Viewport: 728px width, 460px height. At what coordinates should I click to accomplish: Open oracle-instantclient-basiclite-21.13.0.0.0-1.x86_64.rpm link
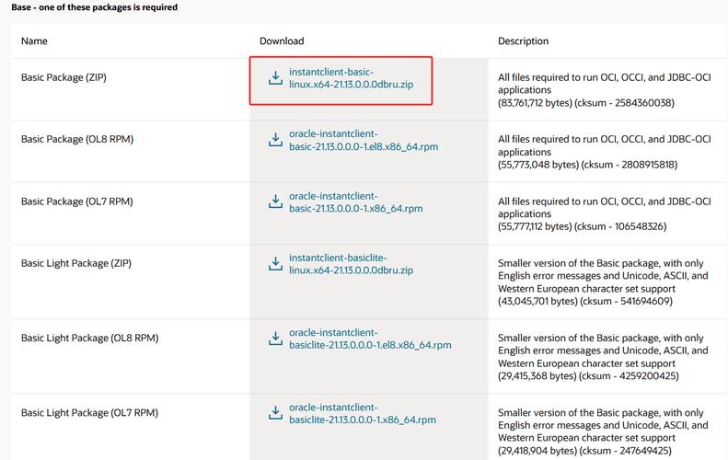coord(363,414)
